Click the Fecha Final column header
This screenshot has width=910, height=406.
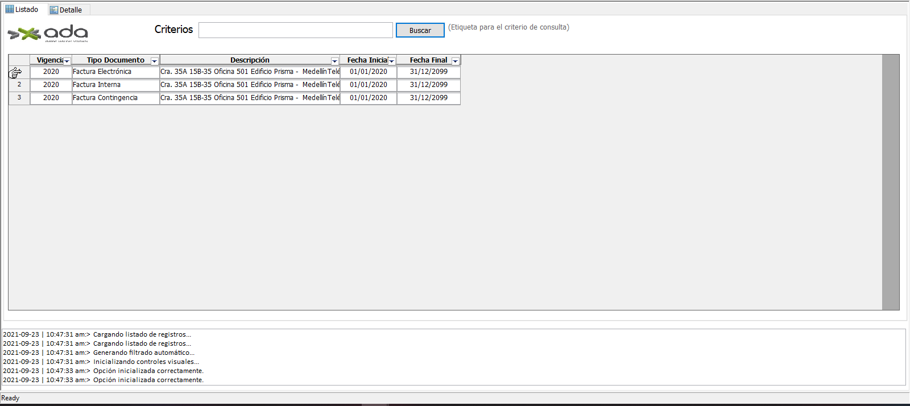(428, 60)
